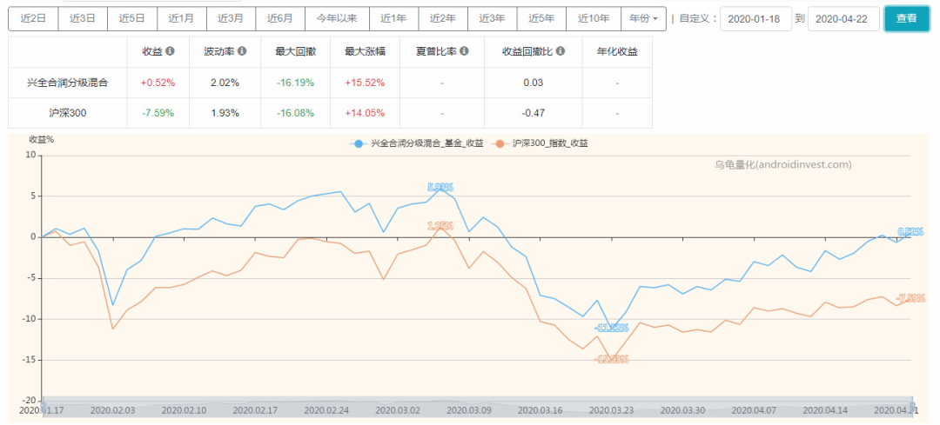The height and width of the screenshot is (425, 940).
Task: Click the 最大涨幅 column header
Action: (365, 51)
